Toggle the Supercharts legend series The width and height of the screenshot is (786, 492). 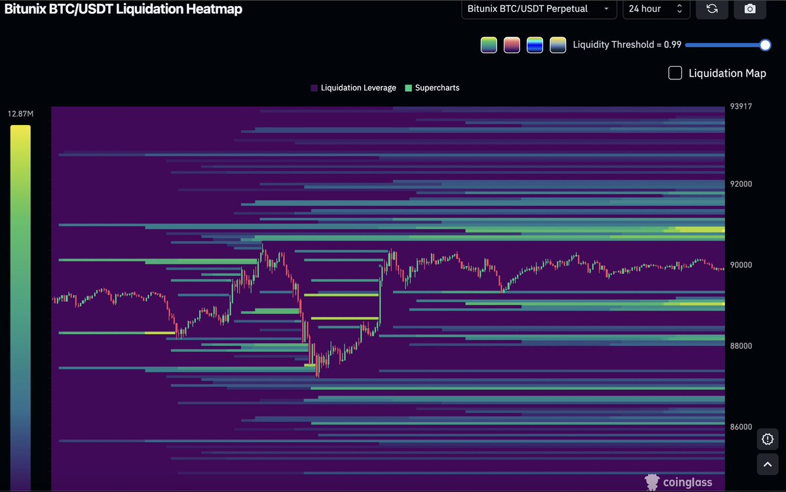(x=432, y=88)
